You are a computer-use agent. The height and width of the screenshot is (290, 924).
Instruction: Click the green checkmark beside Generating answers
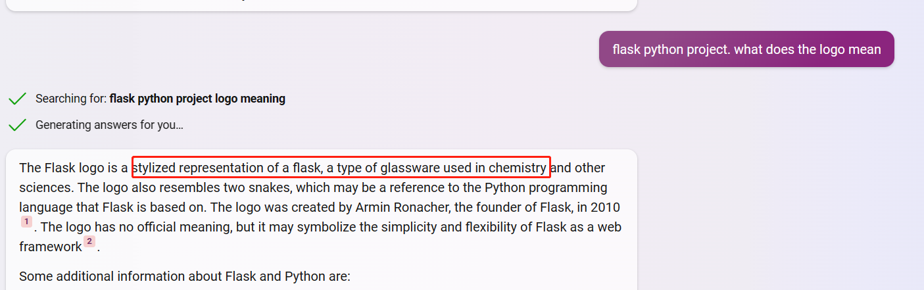click(x=17, y=125)
